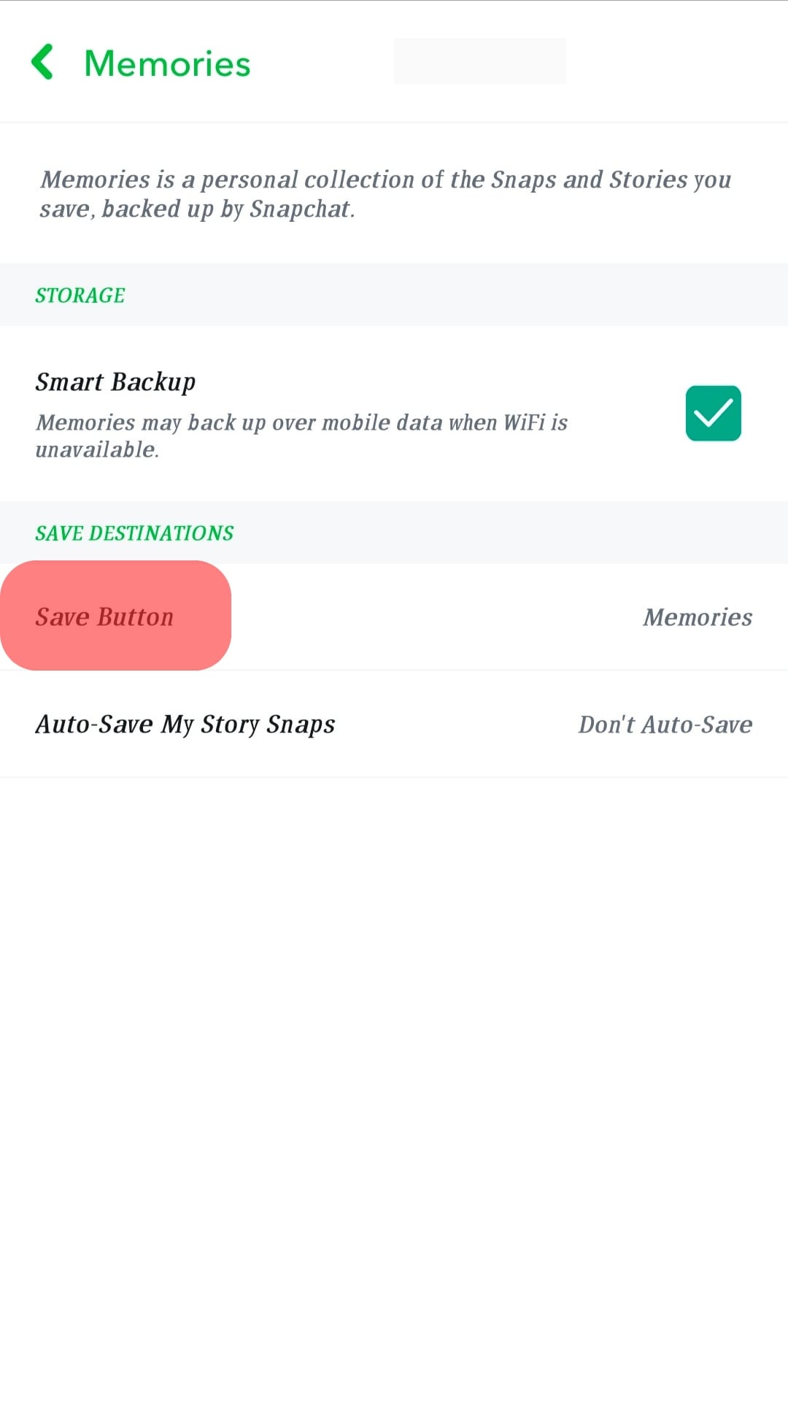Tap the Smart Backup mobile data description
This screenshot has height=1401, width=788.
click(301, 436)
